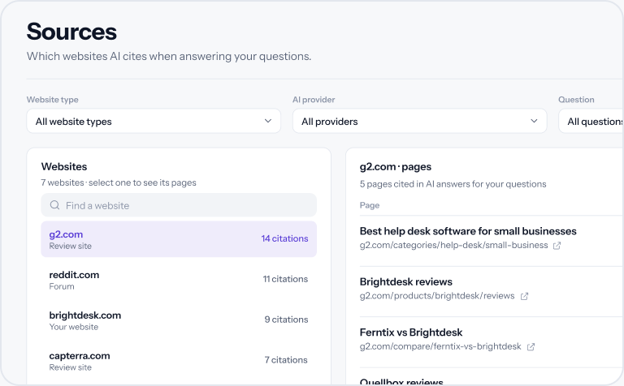624x386 pixels.
Task: Click the Your website label
Action: pyautogui.click(x=74, y=327)
